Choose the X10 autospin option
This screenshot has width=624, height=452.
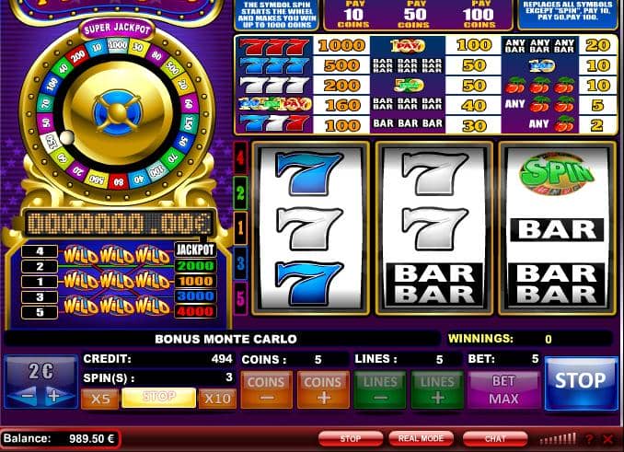(217, 399)
